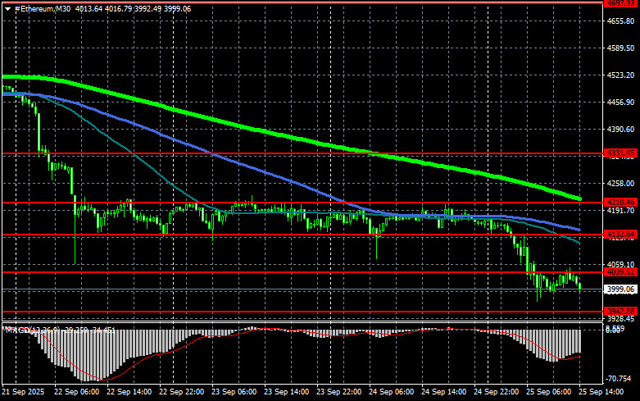Select the 4210.46 horizontal level label

pyautogui.click(x=620, y=202)
